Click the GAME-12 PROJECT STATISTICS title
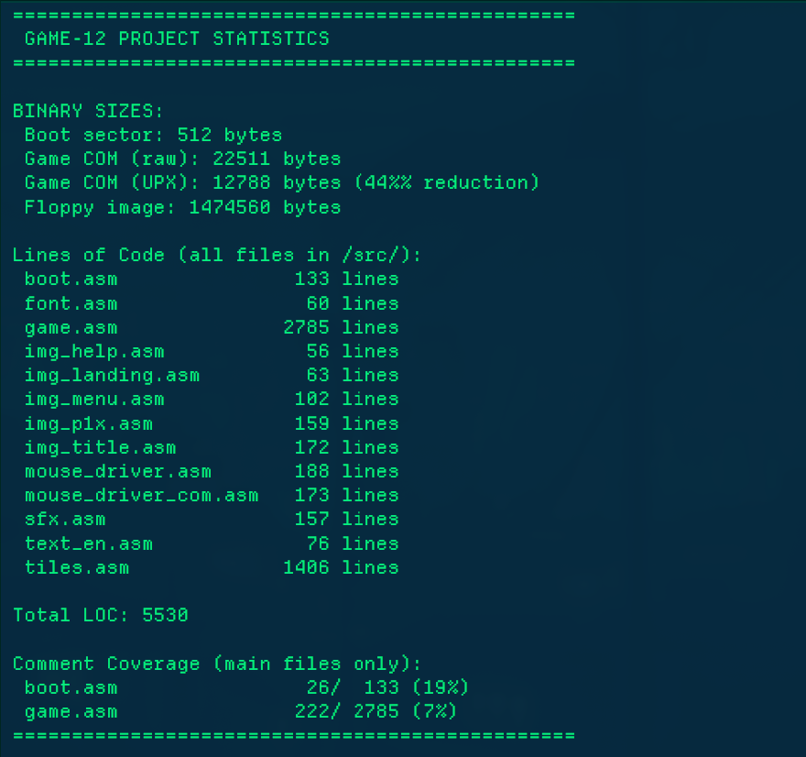The image size is (806, 757). click(x=176, y=38)
